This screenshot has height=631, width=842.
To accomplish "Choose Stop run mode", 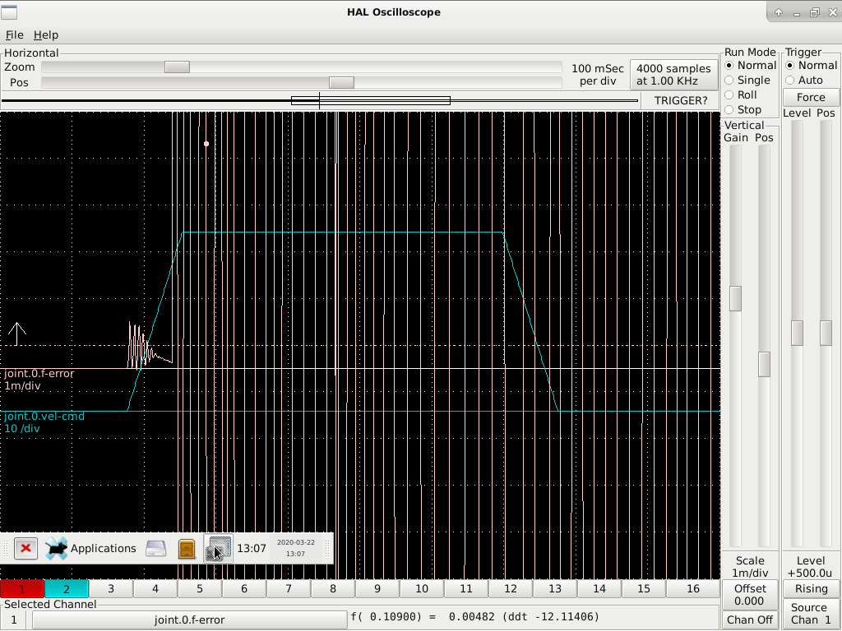I will tap(729, 110).
